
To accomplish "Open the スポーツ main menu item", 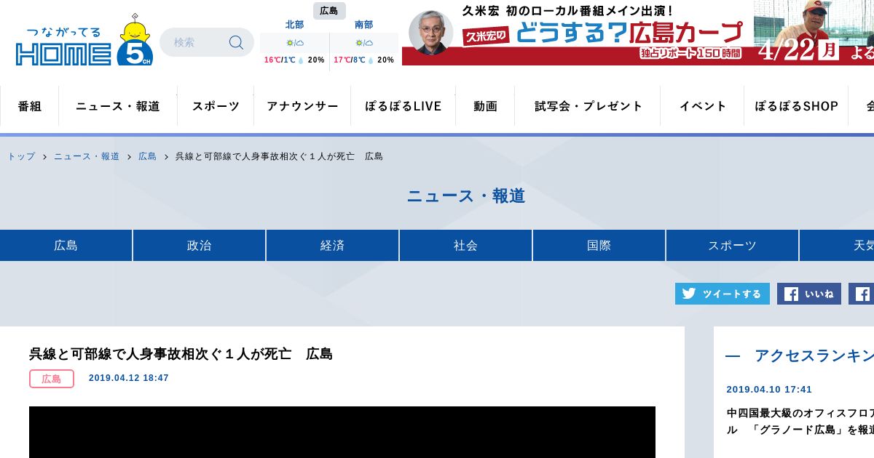I will 216,106.
